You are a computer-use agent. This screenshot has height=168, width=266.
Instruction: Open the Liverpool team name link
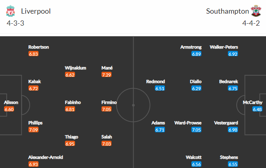pyautogui.click(x=36, y=11)
